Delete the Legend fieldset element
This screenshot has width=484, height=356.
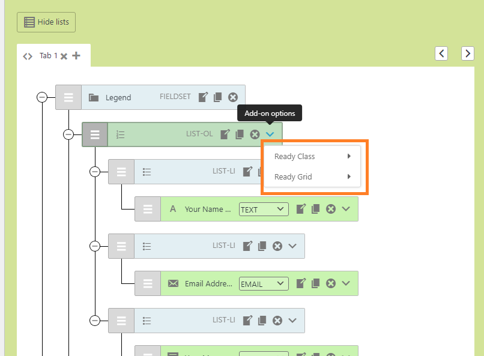pos(233,97)
